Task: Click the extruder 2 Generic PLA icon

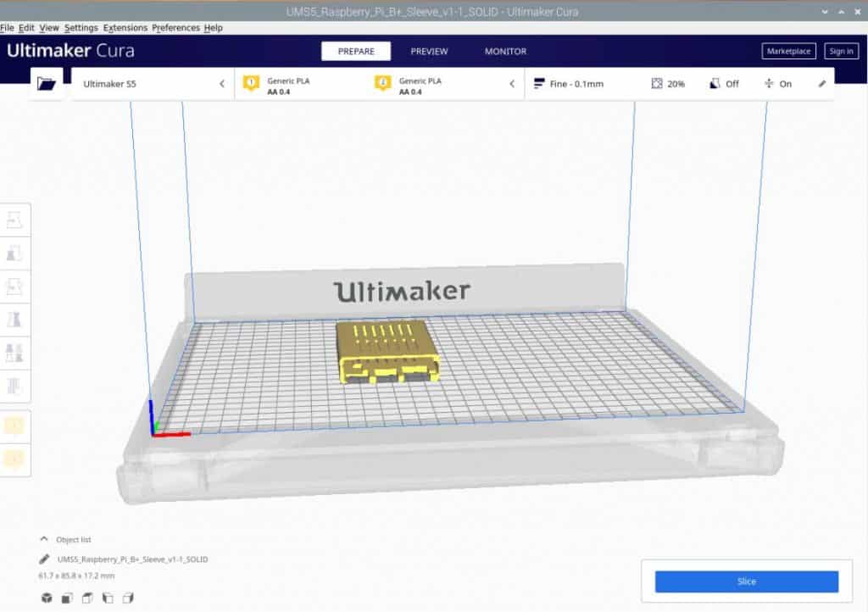Action: pos(382,84)
